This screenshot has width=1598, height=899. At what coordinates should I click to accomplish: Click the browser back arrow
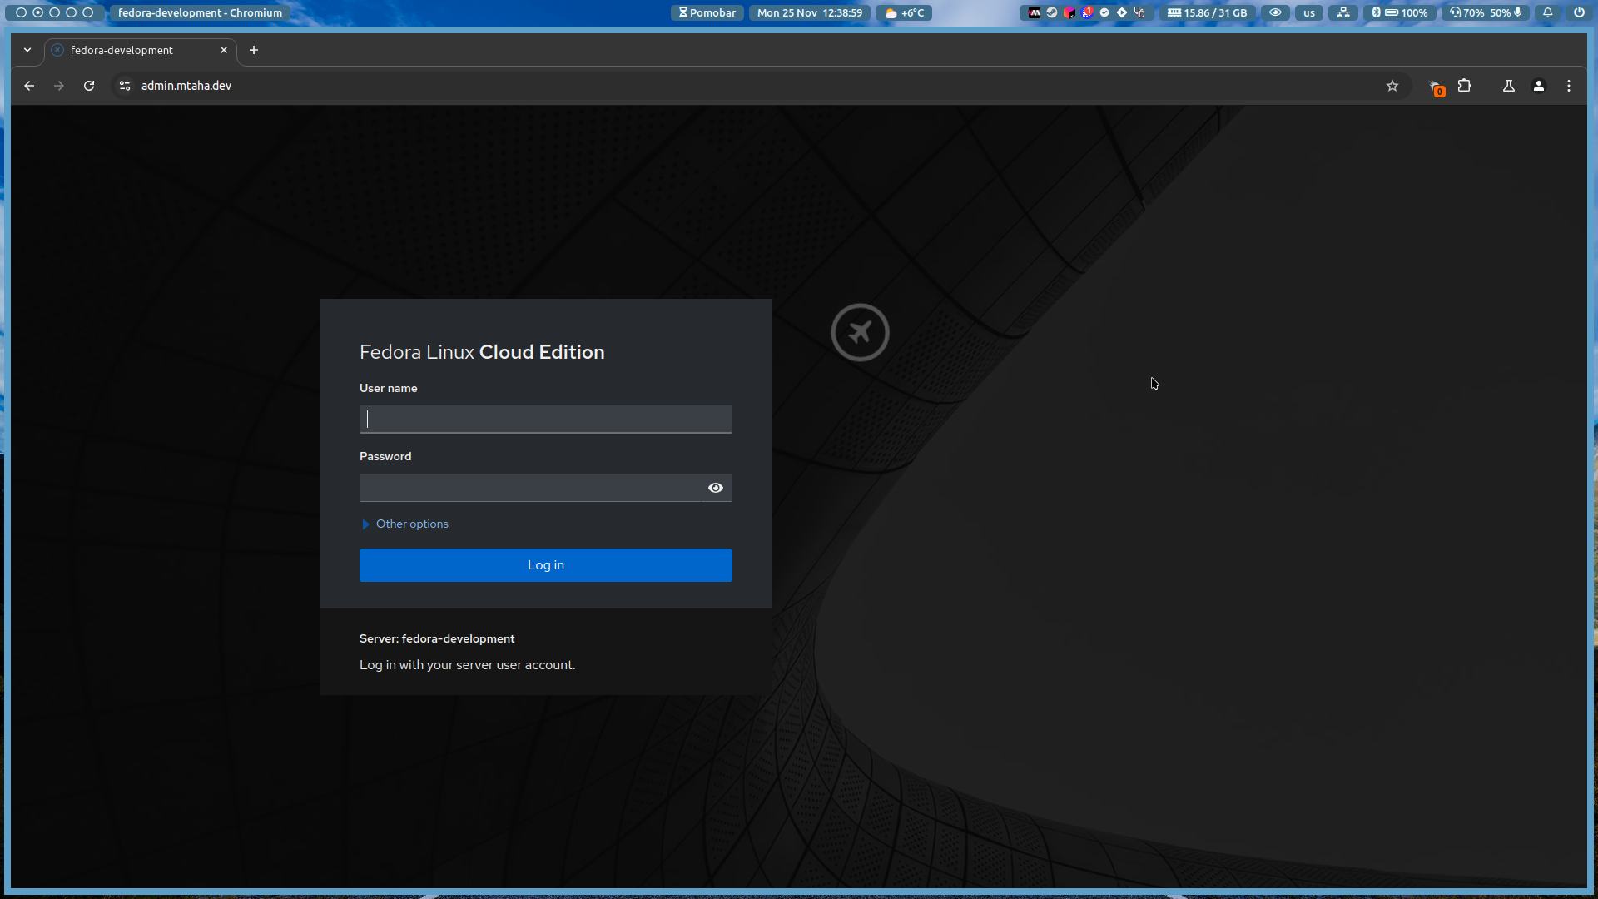(x=29, y=86)
